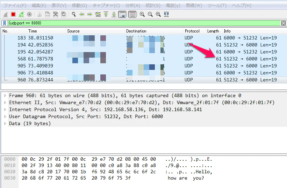Viewport: 287px width, 188px height.
Task: Open the ツール(T) menu
Action: (217, 6)
